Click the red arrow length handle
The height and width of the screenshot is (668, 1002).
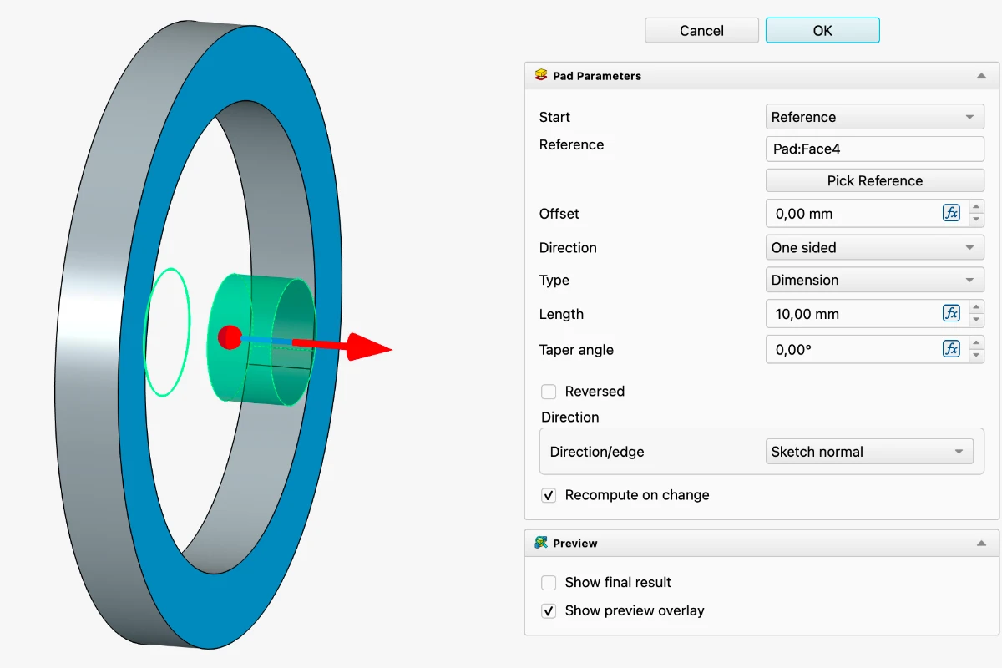(x=368, y=347)
